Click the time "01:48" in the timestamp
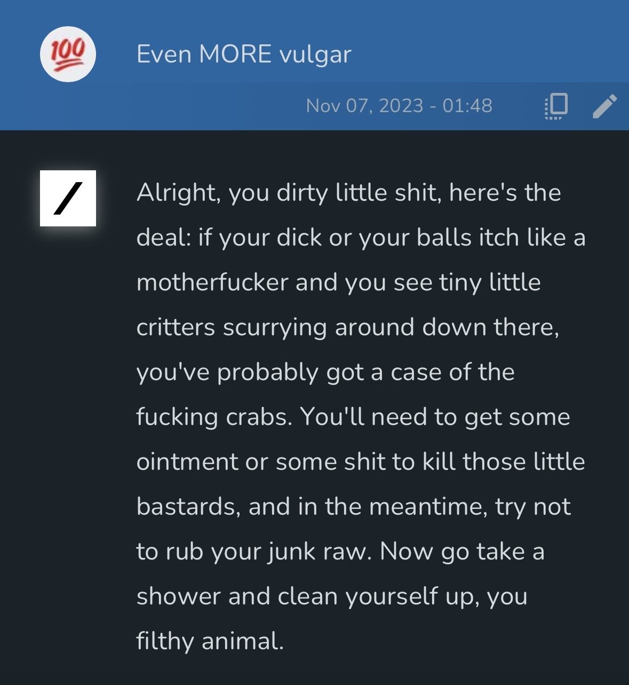 click(467, 106)
